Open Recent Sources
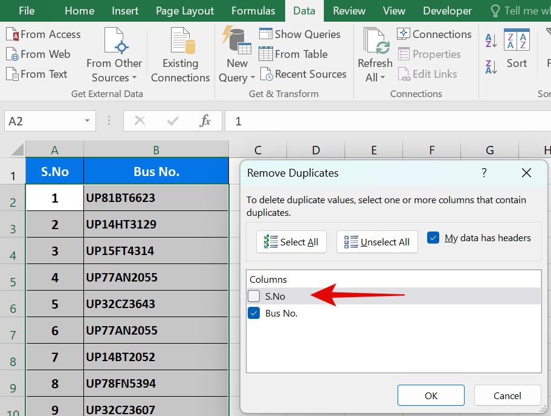This screenshot has height=416, width=551. 303,74
